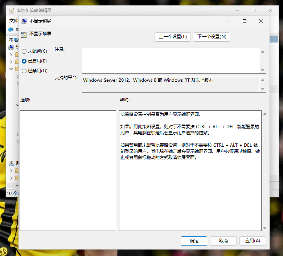283x256 pixels.
Task: Click up arrow of 注释 scrollbar
Action: click(263, 52)
